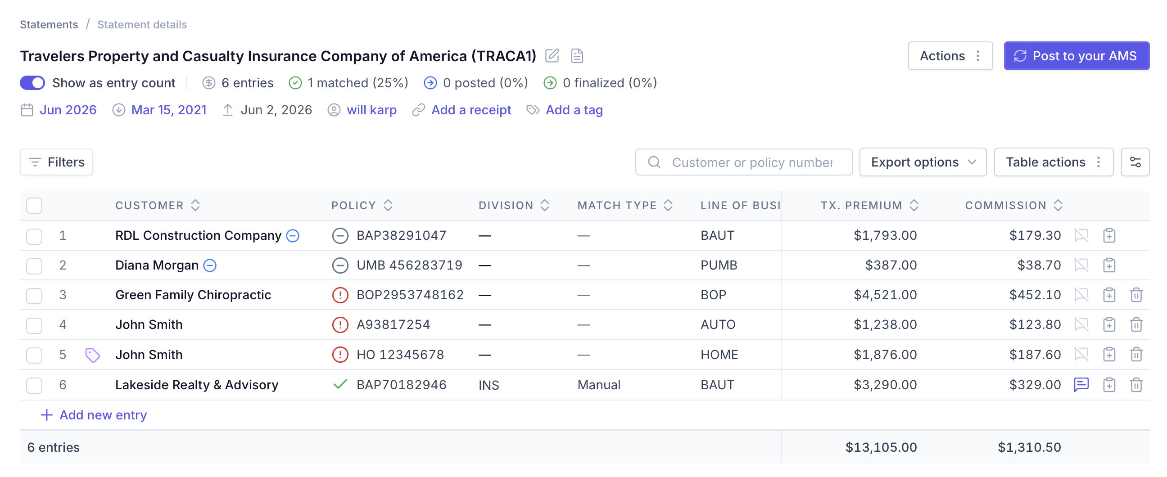Open comment icon on Lakeside Realty row
Viewport: 1167px width, 477px height.
point(1081,385)
